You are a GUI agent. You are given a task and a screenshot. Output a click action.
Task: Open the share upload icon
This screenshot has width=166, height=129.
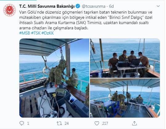click(135, 123)
